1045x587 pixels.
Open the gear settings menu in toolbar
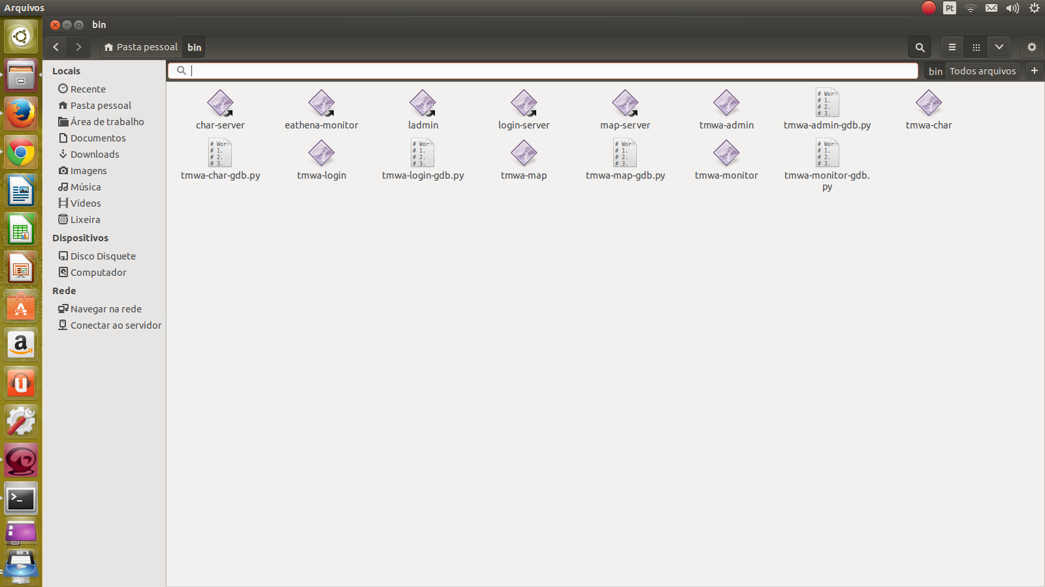point(1032,47)
